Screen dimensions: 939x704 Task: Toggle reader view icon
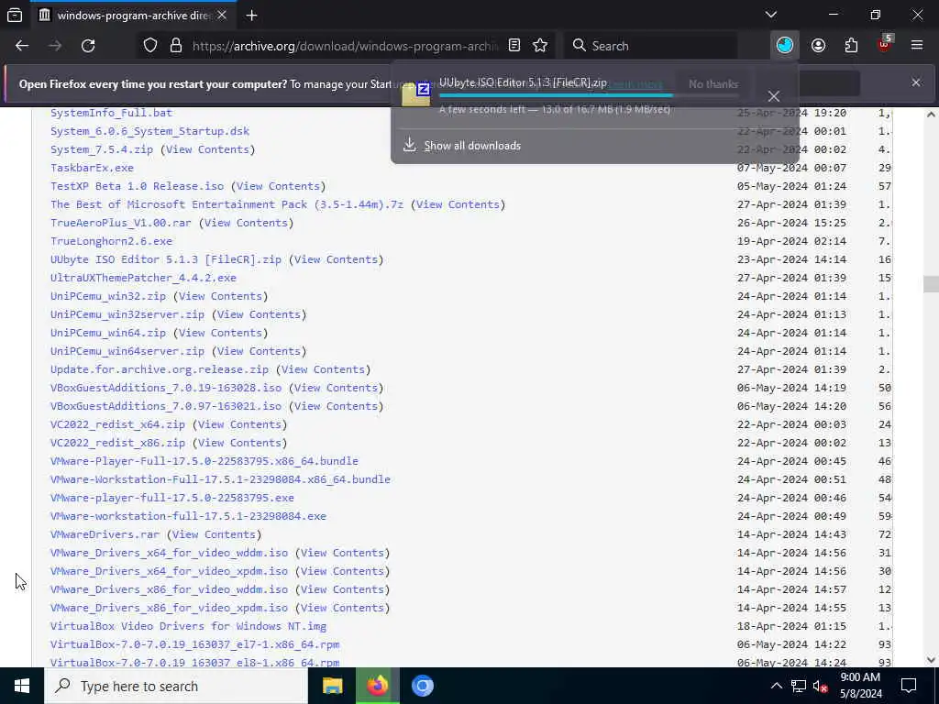(x=514, y=46)
